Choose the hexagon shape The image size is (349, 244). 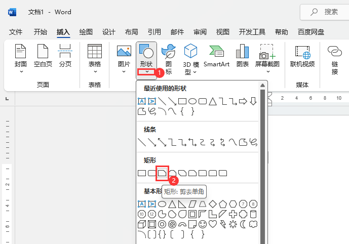pos(233,204)
